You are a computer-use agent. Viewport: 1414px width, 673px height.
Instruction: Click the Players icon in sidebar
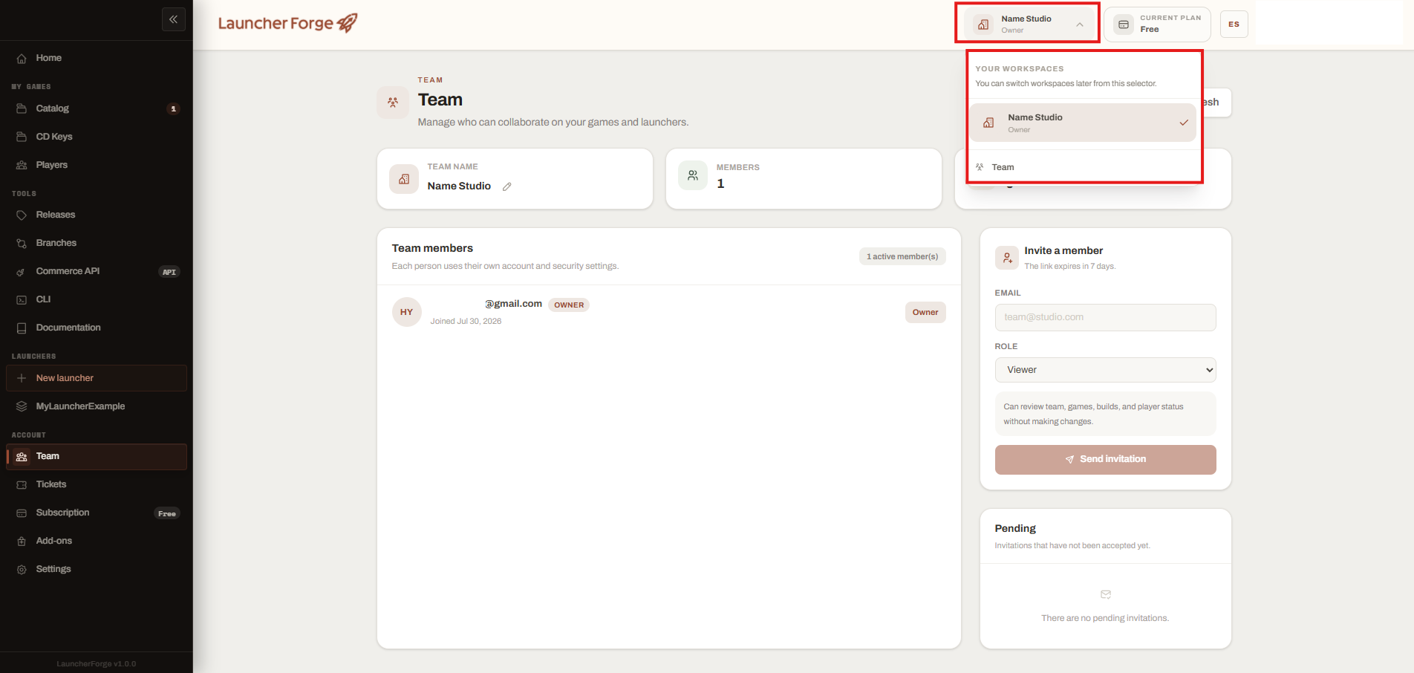[x=22, y=165]
